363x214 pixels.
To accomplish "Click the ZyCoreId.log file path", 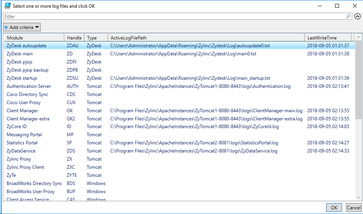I will [194, 127].
